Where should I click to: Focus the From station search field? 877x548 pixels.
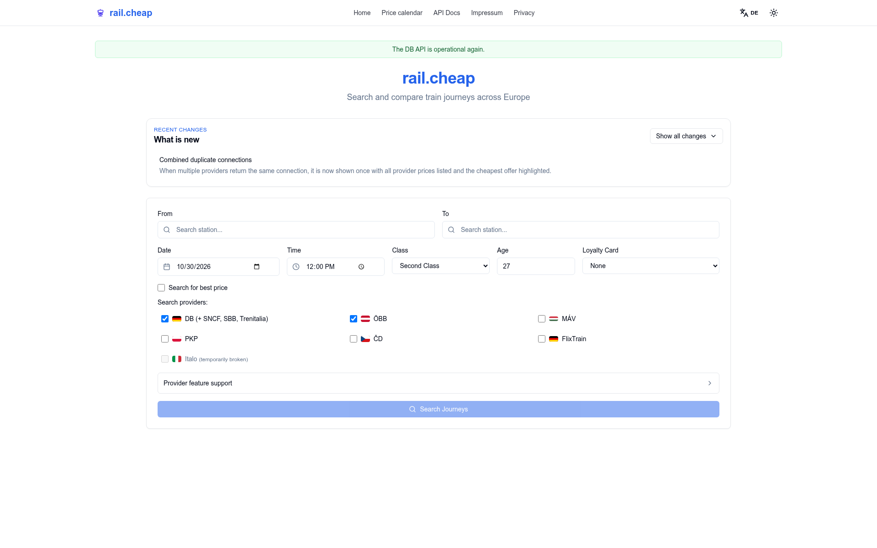[x=296, y=230]
